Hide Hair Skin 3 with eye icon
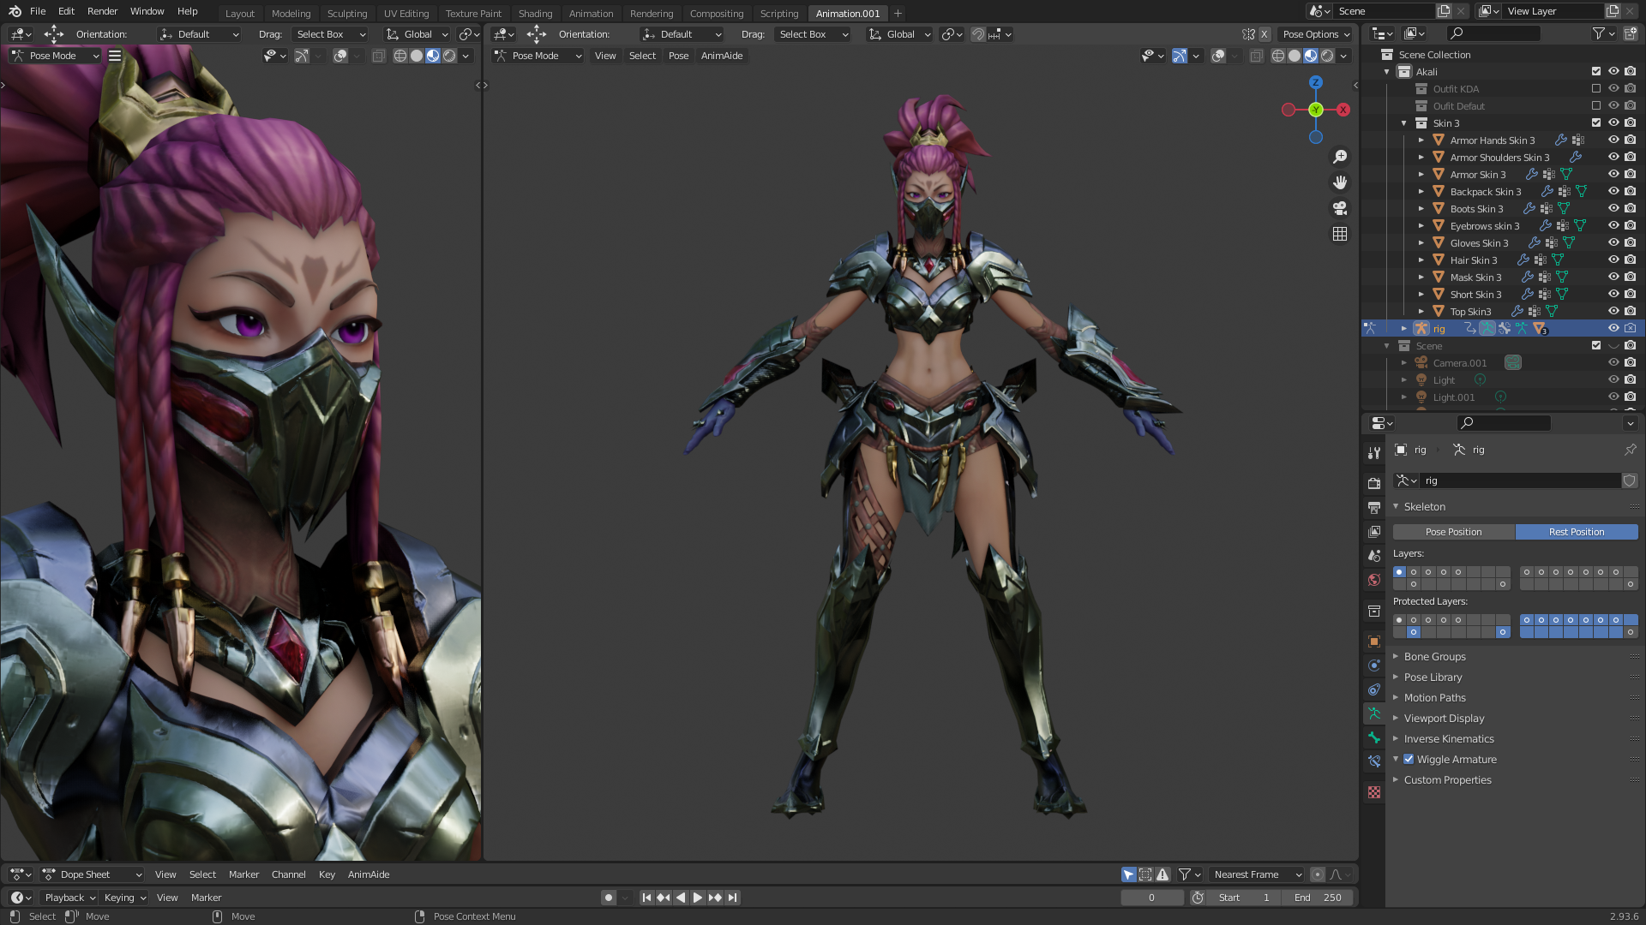Viewport: 1646px width, 925px height. (1613, 260)
